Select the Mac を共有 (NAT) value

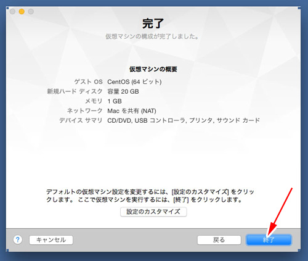[132, 111]
